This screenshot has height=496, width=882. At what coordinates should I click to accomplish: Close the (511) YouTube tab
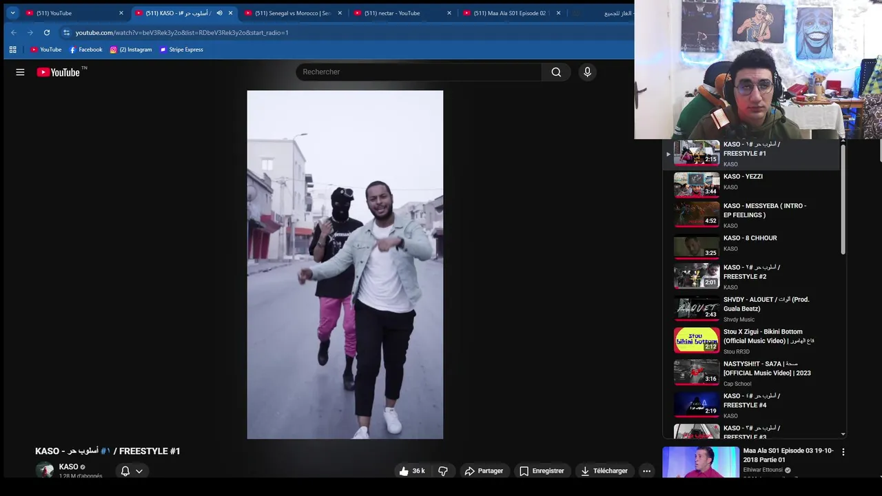[x=121, y=13]
